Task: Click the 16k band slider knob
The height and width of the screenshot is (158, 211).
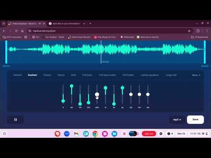Action: click(148, 94)
